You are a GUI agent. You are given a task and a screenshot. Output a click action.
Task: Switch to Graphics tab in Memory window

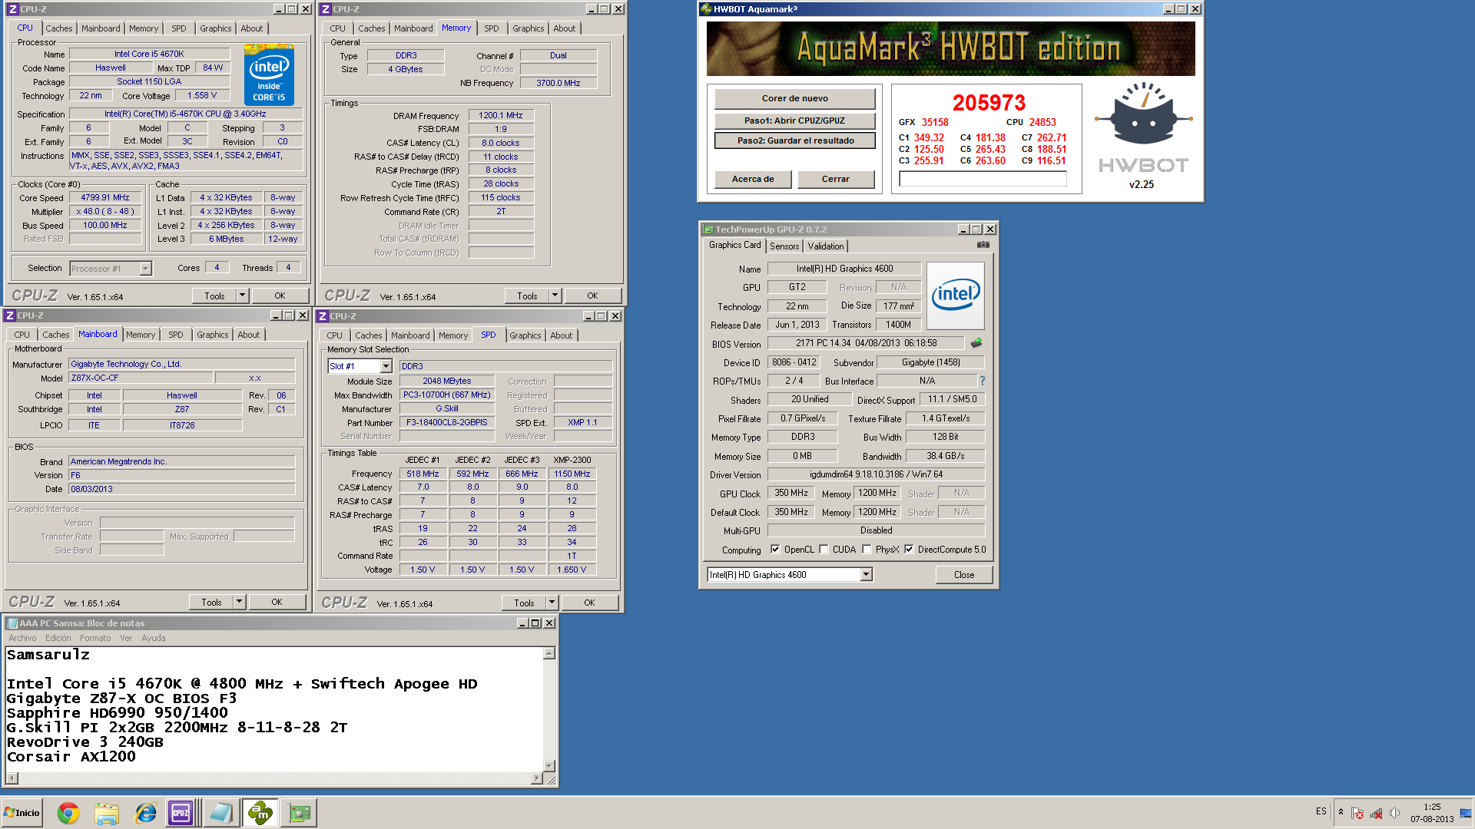529,28
